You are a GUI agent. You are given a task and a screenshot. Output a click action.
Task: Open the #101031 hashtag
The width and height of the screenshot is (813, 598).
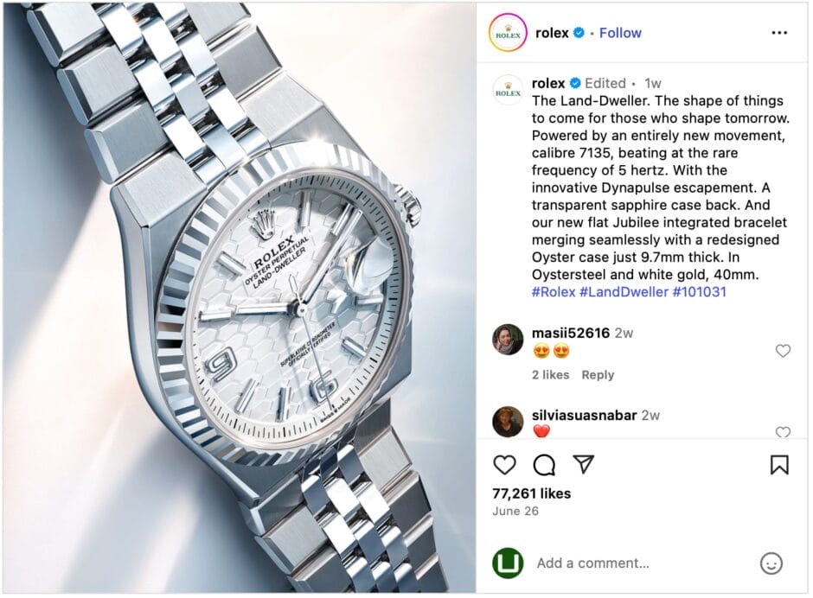point(700,292)
